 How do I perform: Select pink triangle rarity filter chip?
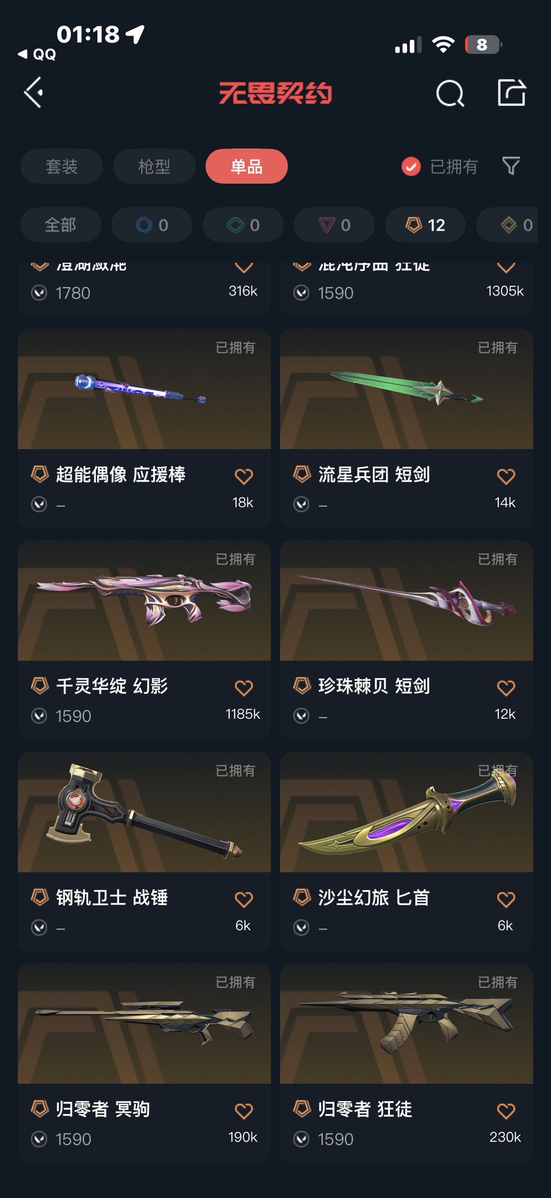pos(334,224)
